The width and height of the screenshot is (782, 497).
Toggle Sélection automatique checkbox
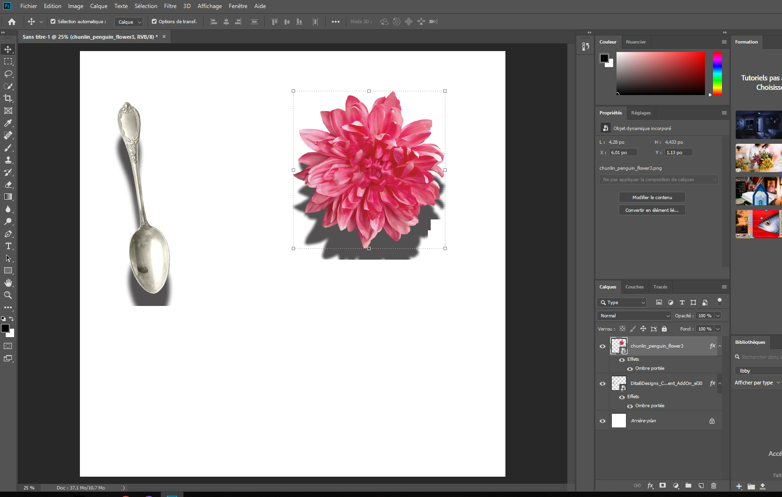click(x=53, y=21)
